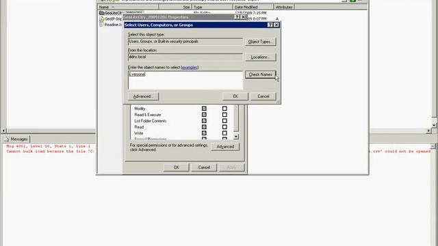Viewport: 438px width, 246px height.
Task: Click Apply in the Properties dialog
Action: 231,167
